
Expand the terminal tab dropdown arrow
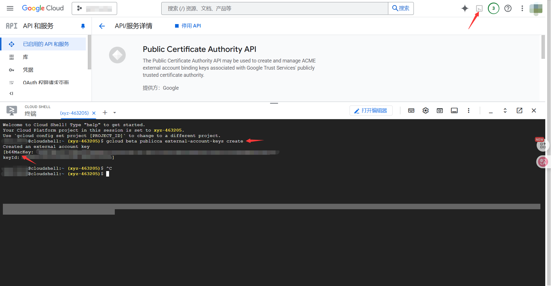tap(115, 113)
